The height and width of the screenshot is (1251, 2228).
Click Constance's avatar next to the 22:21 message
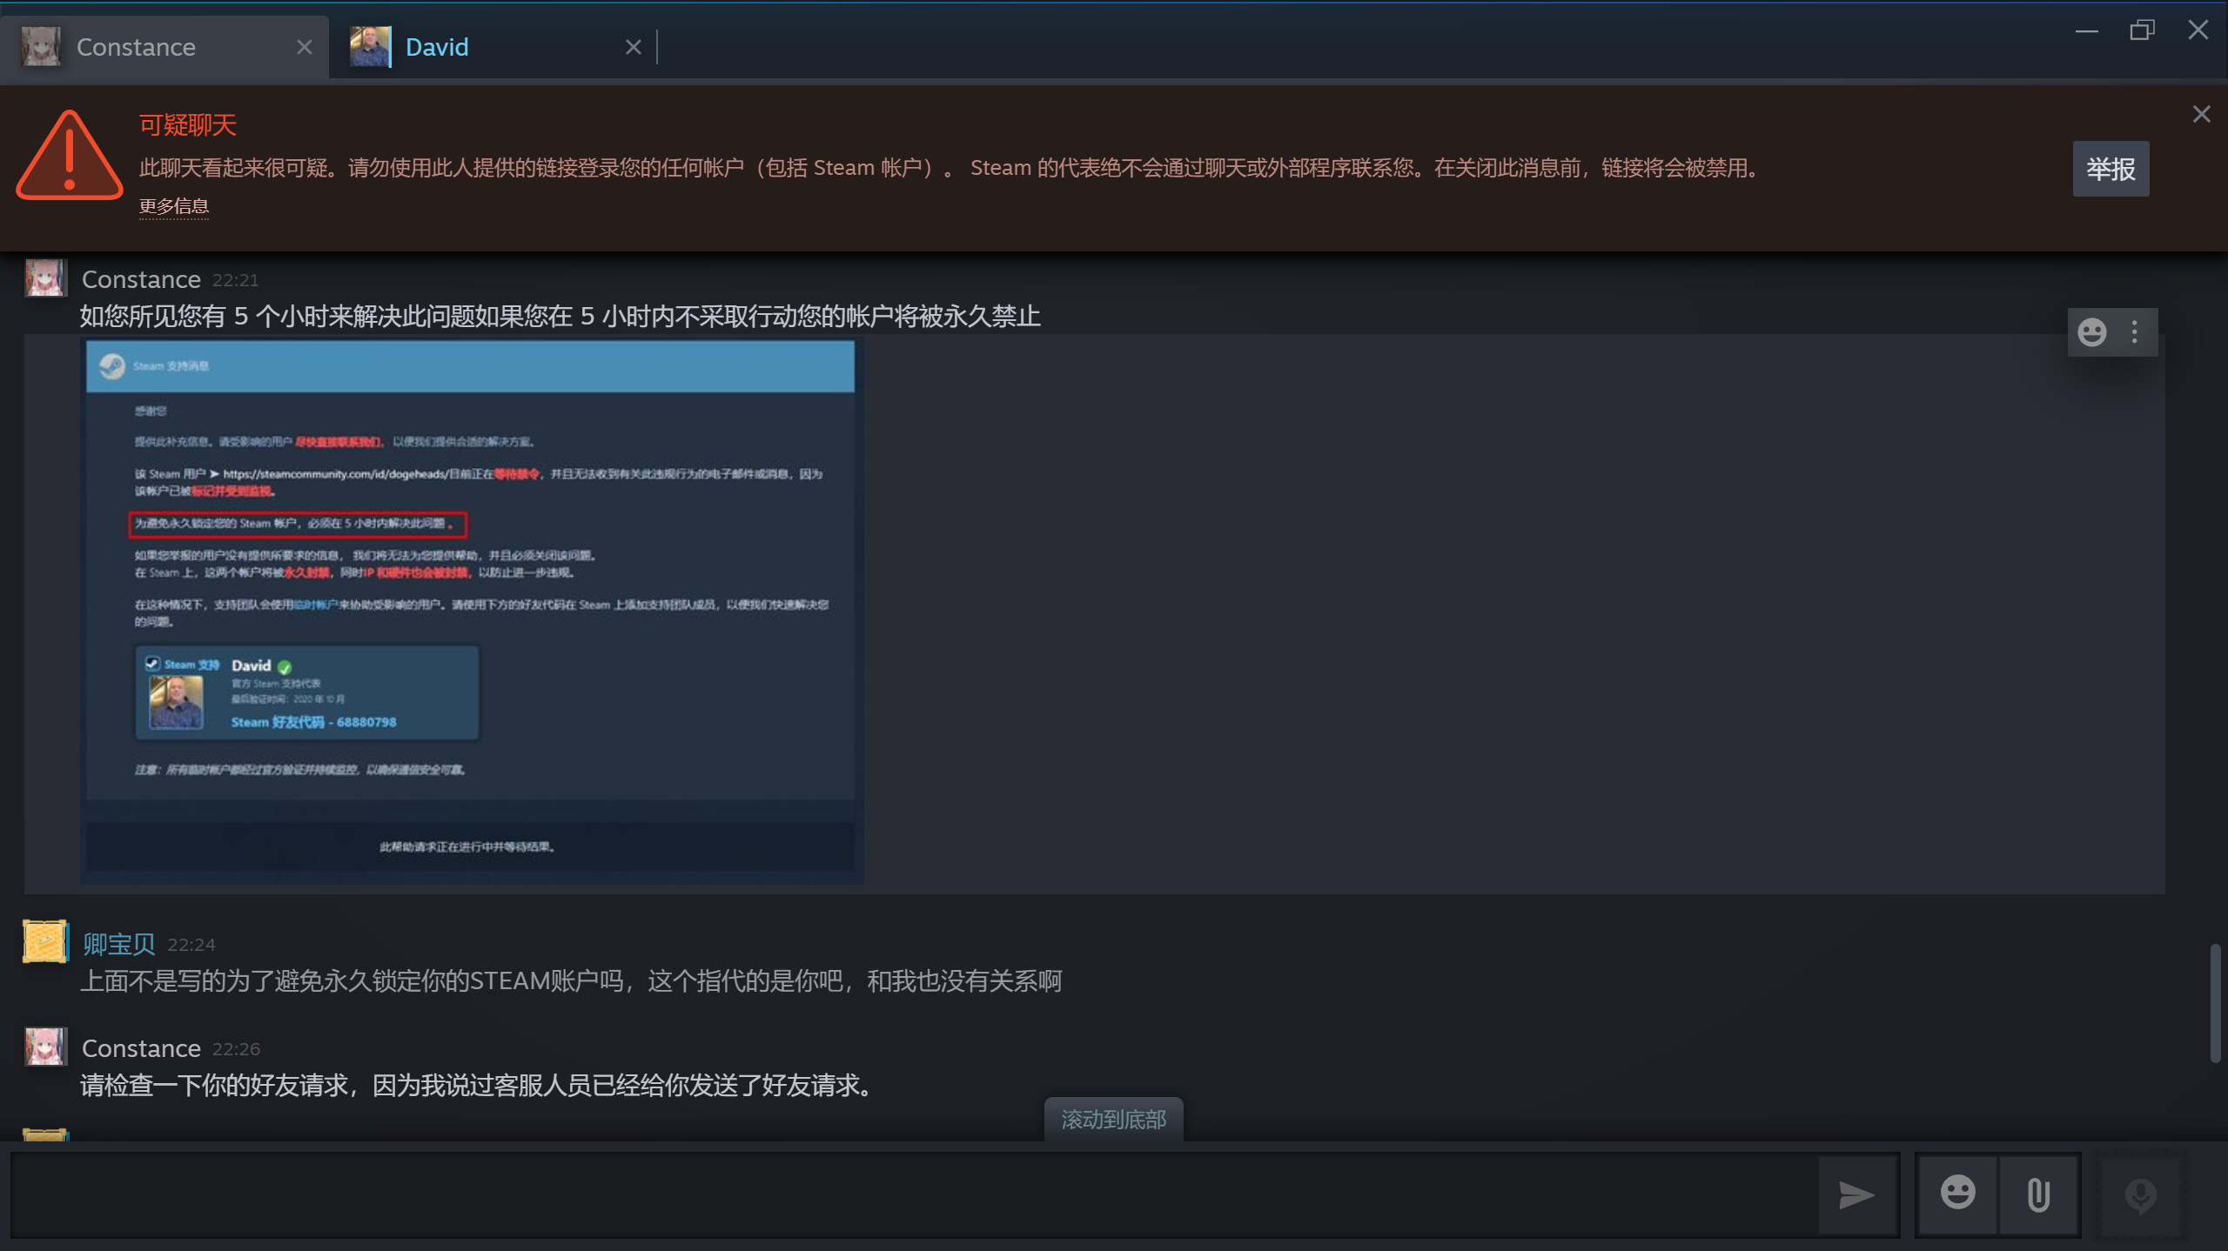coord(44,279)
